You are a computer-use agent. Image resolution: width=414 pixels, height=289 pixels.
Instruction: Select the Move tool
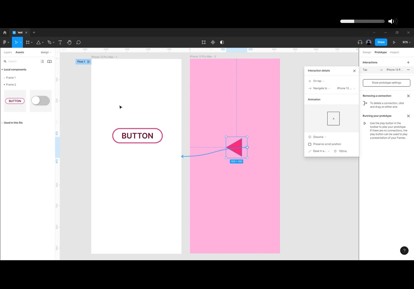16,42
